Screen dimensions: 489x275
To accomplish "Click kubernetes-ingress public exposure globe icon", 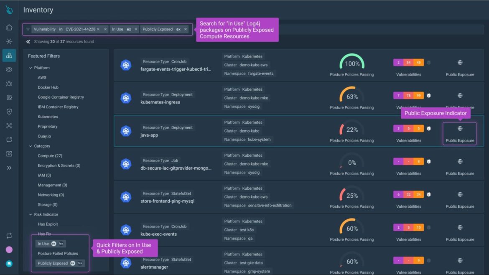I will coord(460,95).
